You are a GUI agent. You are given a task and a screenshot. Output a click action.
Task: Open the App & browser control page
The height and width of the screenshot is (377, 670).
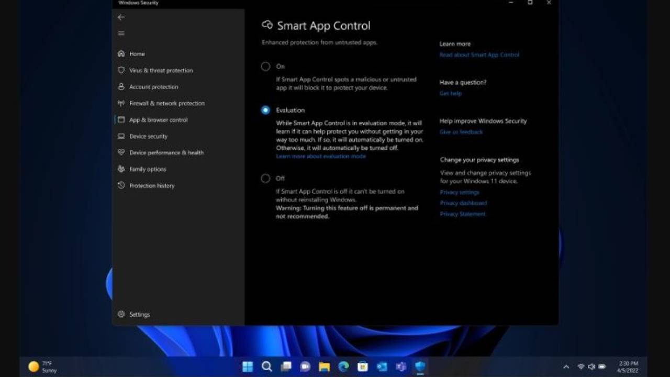point(159,120)
